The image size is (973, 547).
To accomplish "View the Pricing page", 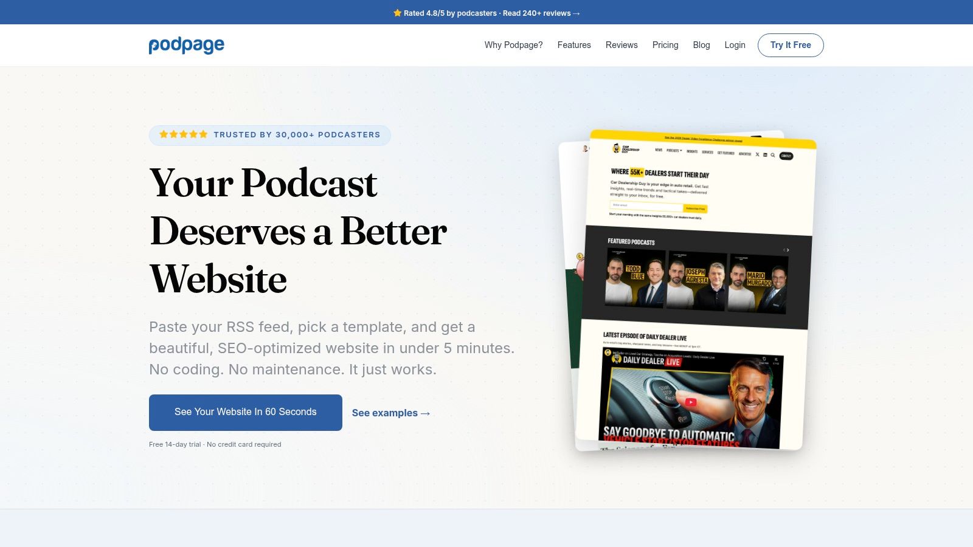I will point(665,45).
